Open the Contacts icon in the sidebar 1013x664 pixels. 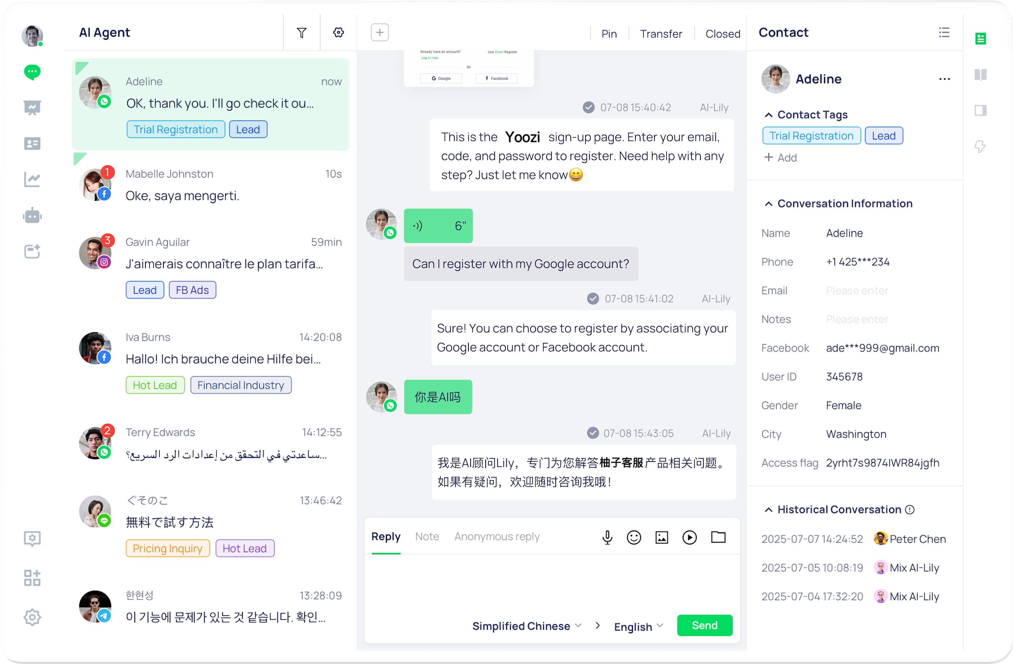pos(32,143)
